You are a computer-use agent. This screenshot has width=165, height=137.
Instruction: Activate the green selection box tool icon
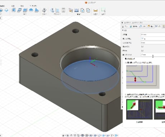pos(103,10)
